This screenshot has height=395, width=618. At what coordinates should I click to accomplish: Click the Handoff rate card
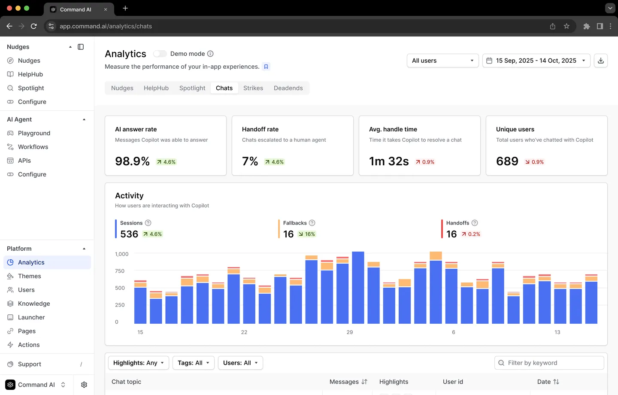pos(293,146)
